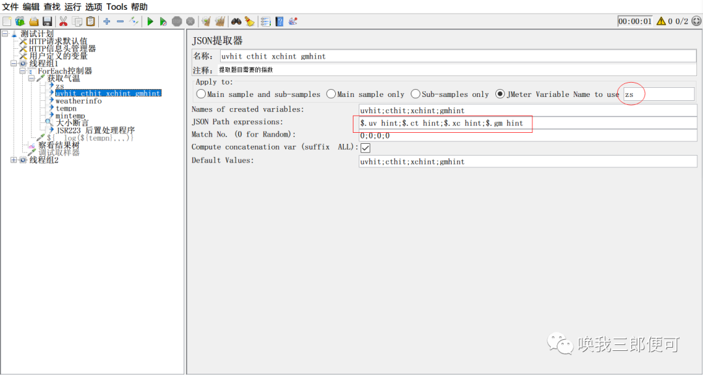This screenshot has height=375, width=703.
Task: Open the 文件 menu
Action: pos(10,7)
